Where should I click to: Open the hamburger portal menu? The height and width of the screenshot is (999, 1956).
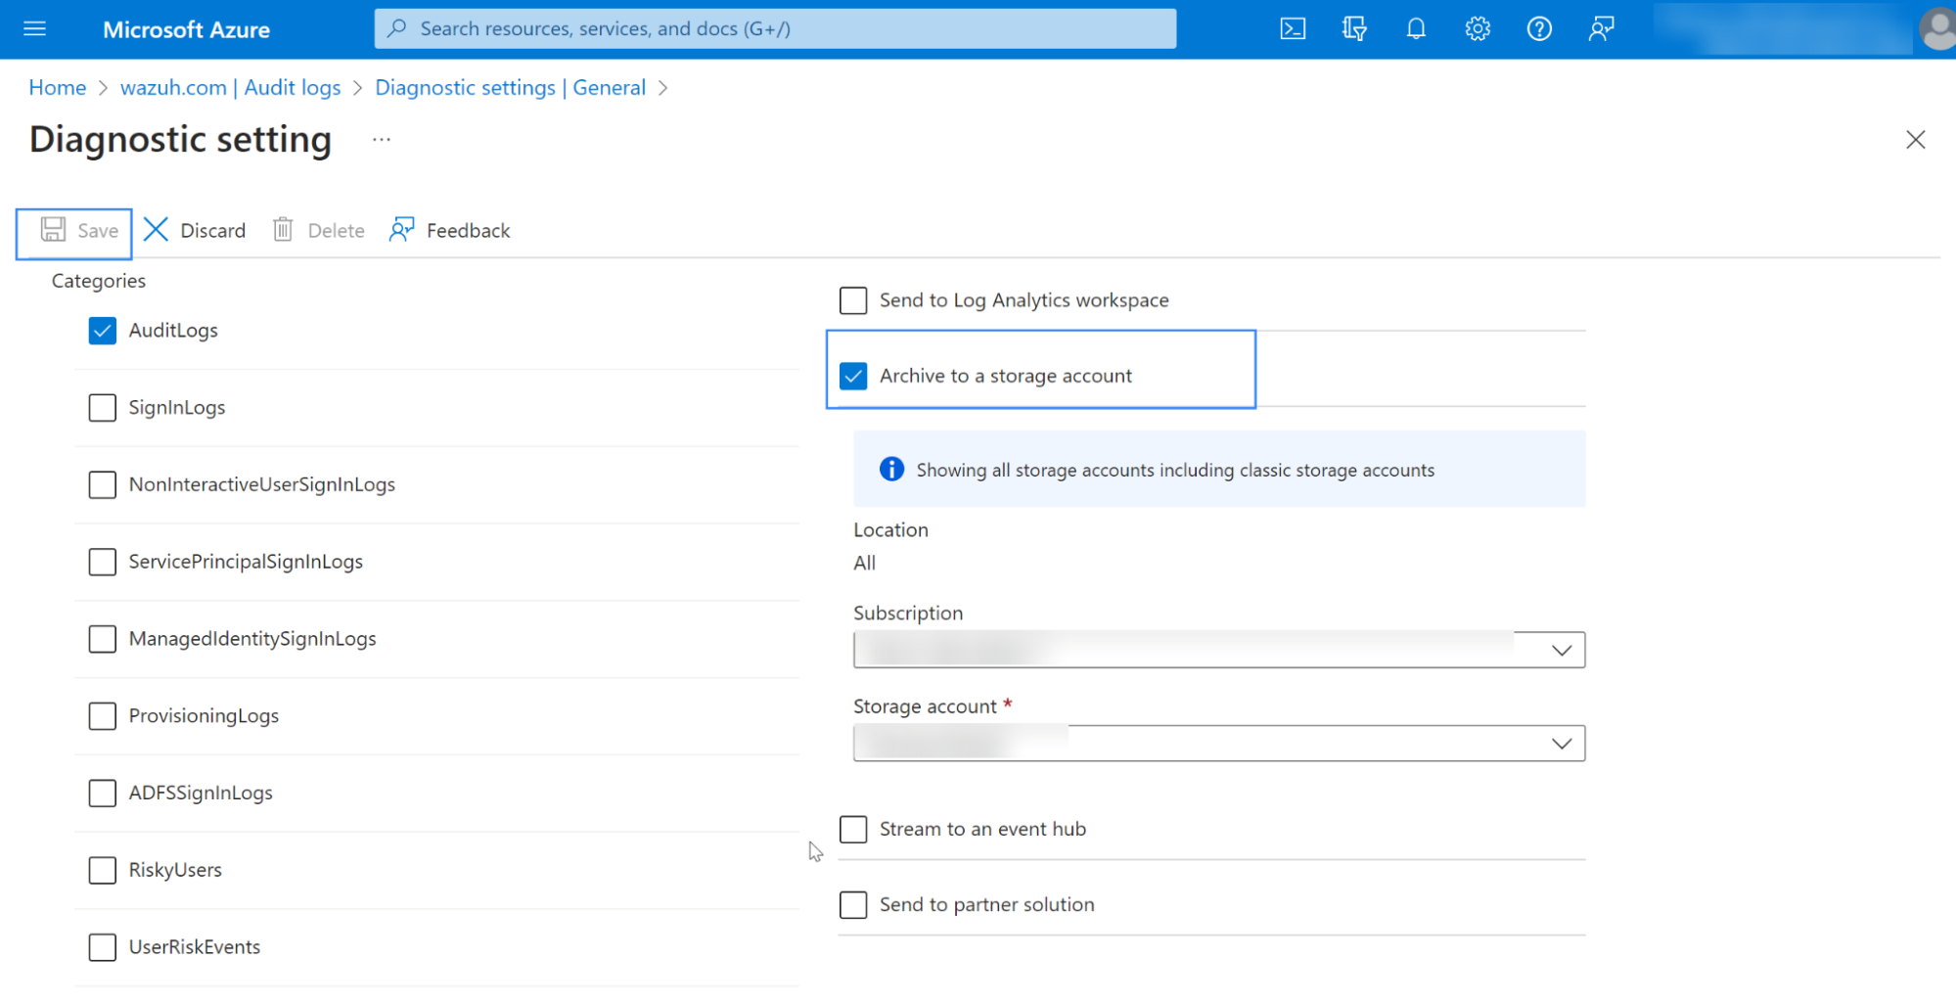pos(35,29)
